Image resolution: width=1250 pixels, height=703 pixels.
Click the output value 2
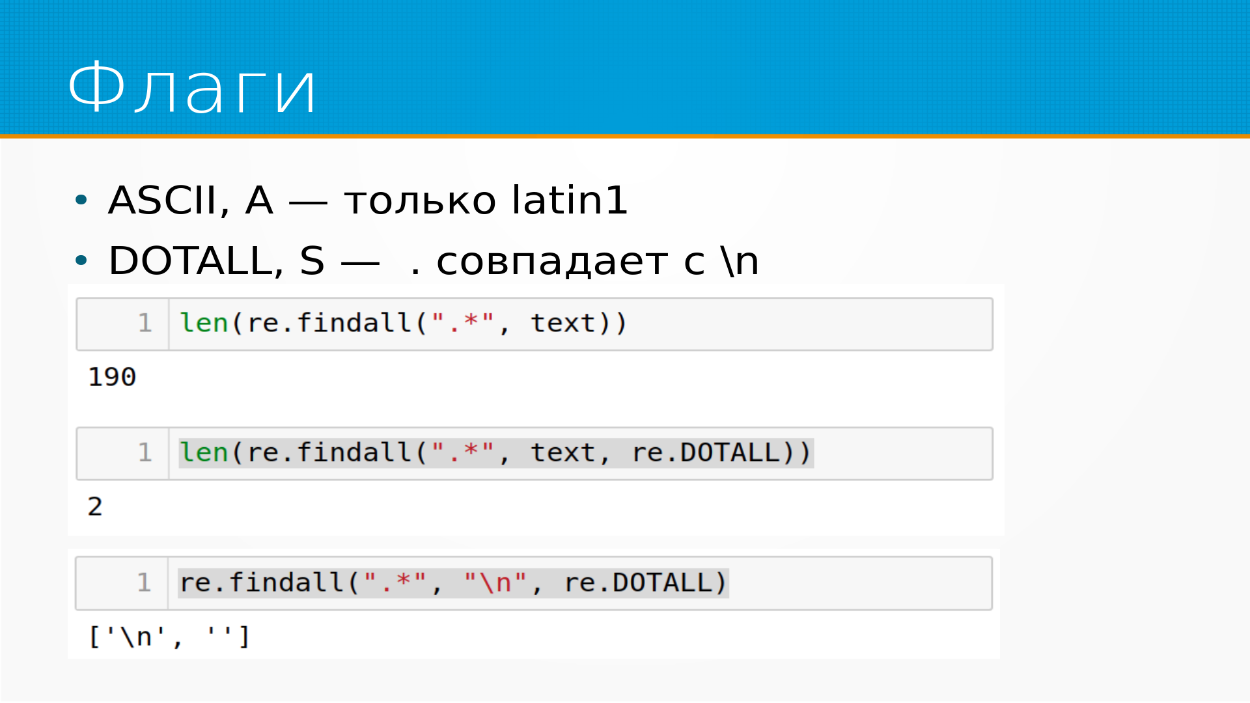tap(95, 506)
